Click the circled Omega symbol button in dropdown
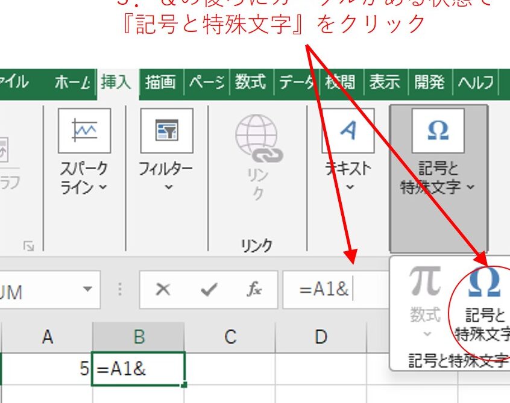The height and width of the screenshot is (403, 510). (485, 282)
